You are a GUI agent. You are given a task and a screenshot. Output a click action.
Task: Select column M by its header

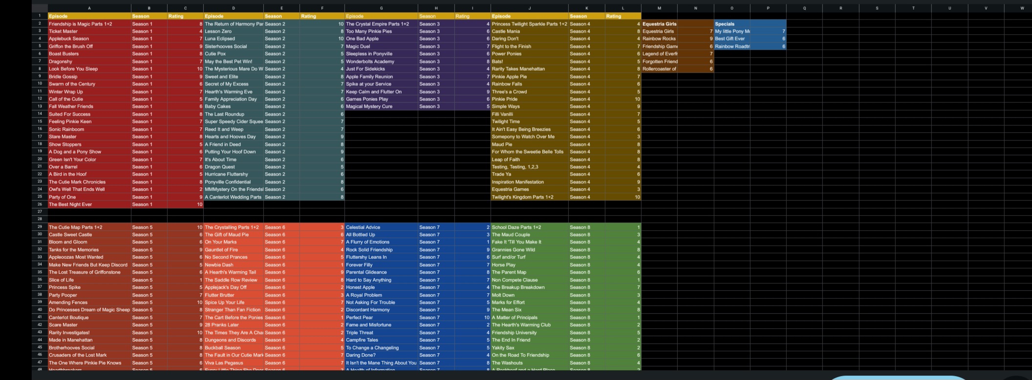(659, 8)
